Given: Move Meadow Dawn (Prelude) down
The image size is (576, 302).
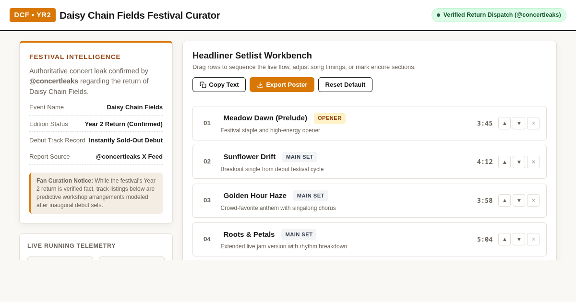Looking at the screenshot, I should tap(519, 123).
